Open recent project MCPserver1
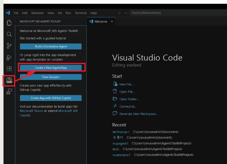This screenshot has width=227, height=164. [121, 132]
